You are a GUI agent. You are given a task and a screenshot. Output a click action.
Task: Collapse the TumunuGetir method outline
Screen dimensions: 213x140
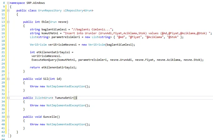[8, 98]
